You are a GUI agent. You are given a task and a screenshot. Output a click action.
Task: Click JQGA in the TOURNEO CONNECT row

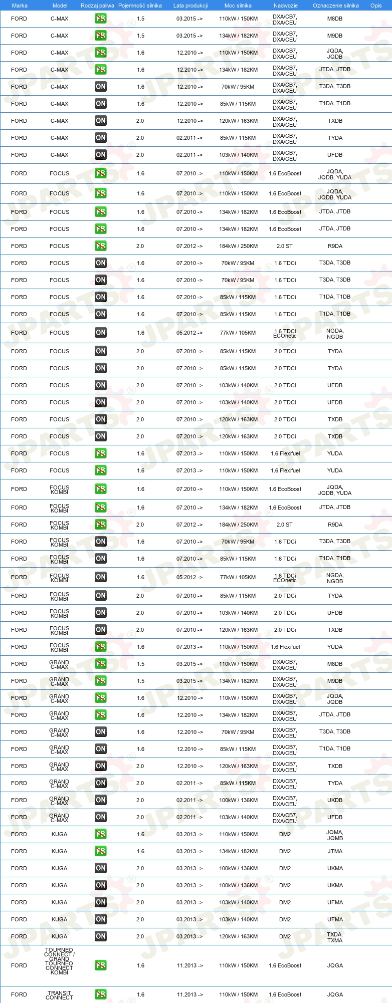pyautogui.click(x=335, y=965)
